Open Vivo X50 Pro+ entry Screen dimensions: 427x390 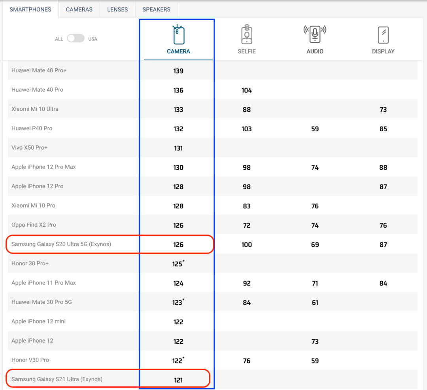[x=29, y=148]
